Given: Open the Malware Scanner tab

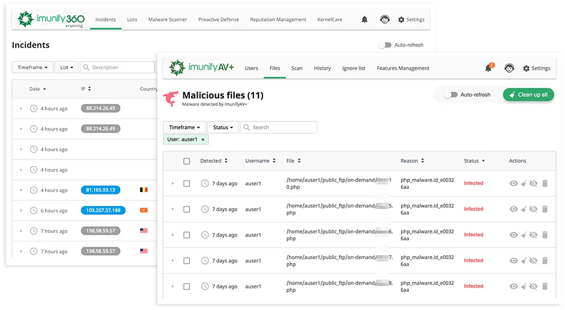Looking at the screenshot, I should coord(167,19).
